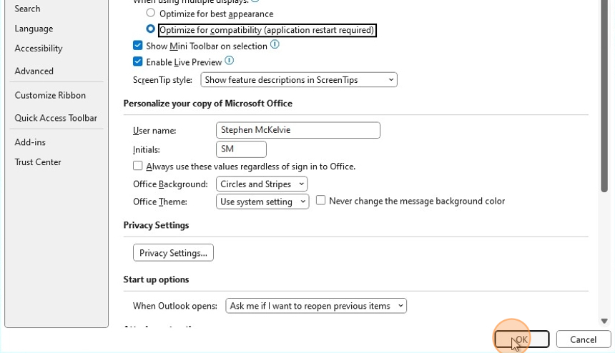
Task: Click info icon beside Enable Live Preview
Action: click(x=229, y=61)
